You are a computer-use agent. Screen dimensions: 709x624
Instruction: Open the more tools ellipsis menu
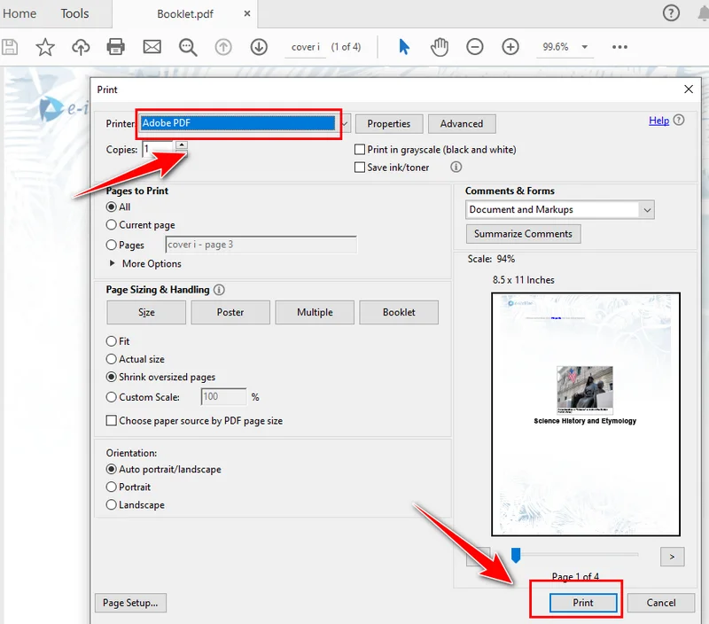tap(619, 47)
